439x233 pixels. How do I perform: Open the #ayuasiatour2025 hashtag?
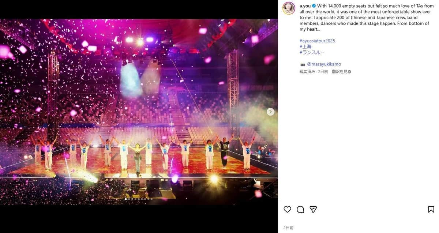317,41
